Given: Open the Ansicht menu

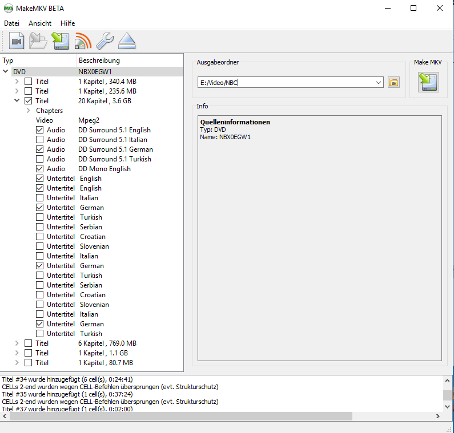Looking at the screenshot, I should [x=40, y=23].
